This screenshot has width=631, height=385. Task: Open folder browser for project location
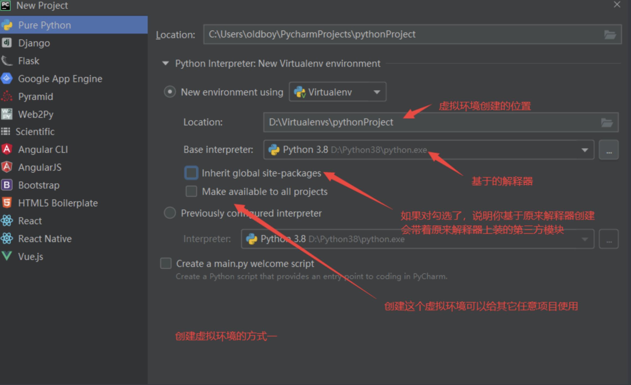coord(610,35)
